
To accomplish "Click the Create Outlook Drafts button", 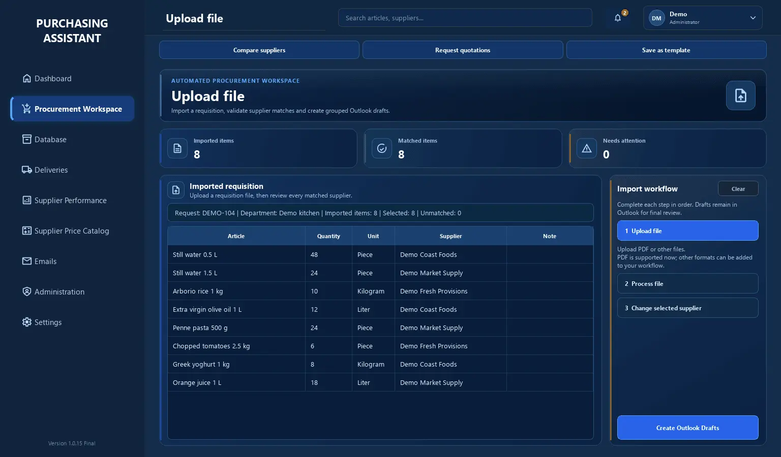I will [x=687, y=428].
